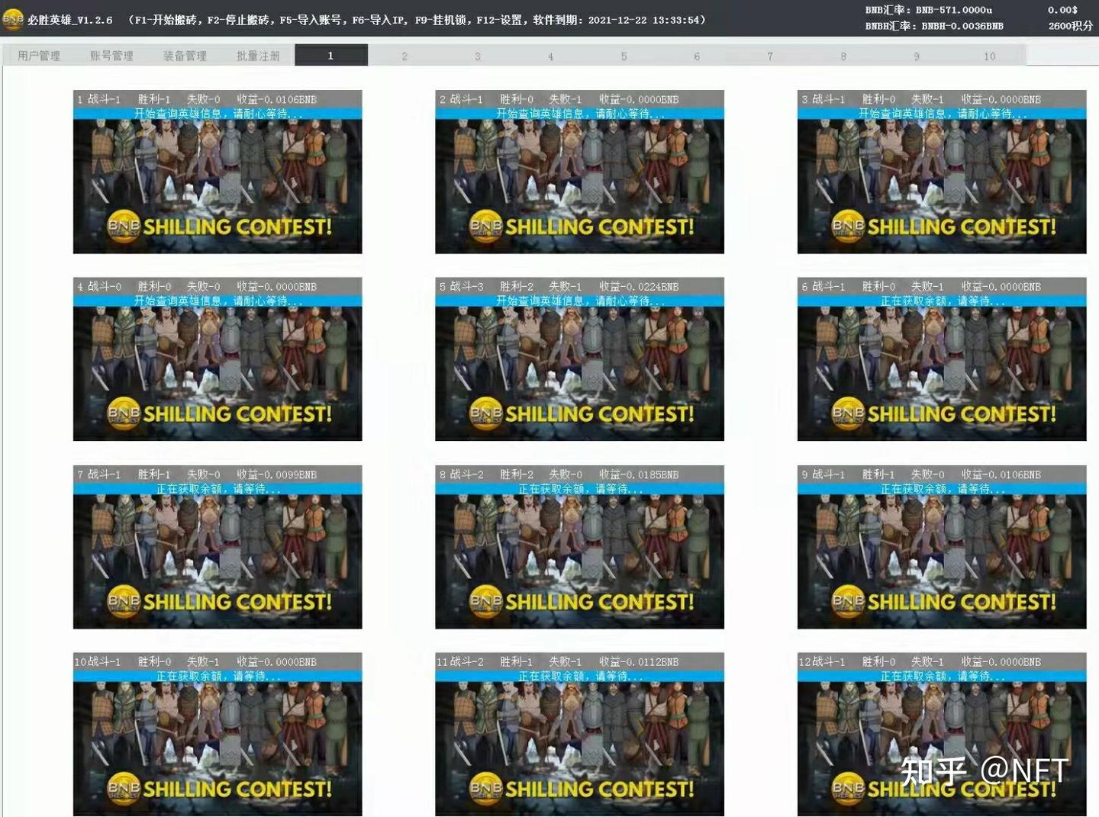Image resolution: width=1099 pixels, height=817 pixels.
Task: Click the 2600积分 points label
Action: click(1070, 26)
